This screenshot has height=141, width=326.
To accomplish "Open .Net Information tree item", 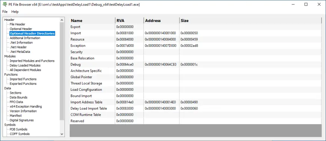I will tap(21, 42).
